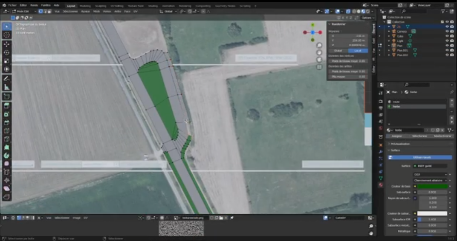Open the Object Data green triangle tab
Image resolution: width=457 pixels, height=241 pixels.
tap(381, 178)
